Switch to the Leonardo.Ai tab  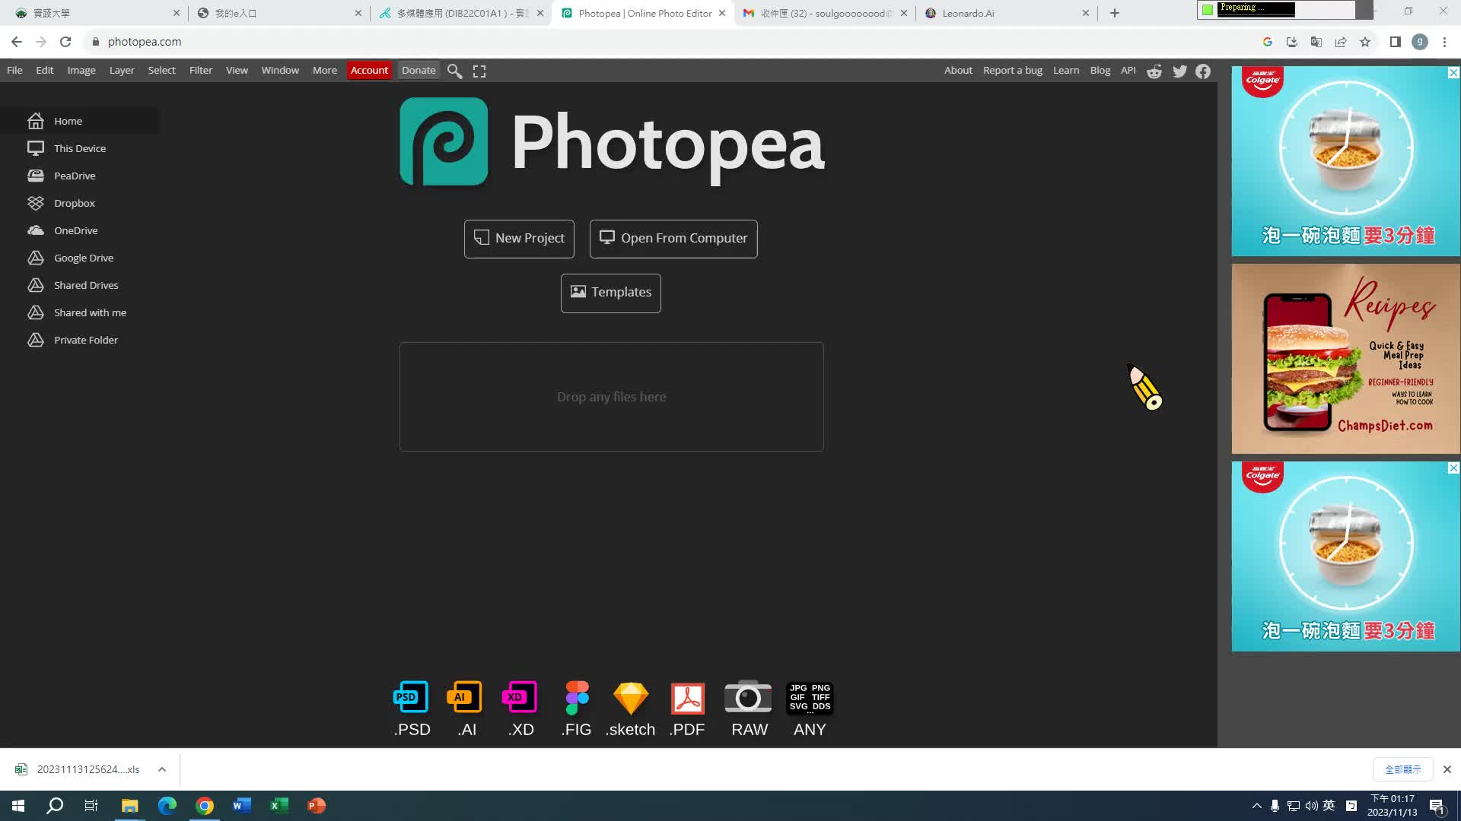point(1004,13)
